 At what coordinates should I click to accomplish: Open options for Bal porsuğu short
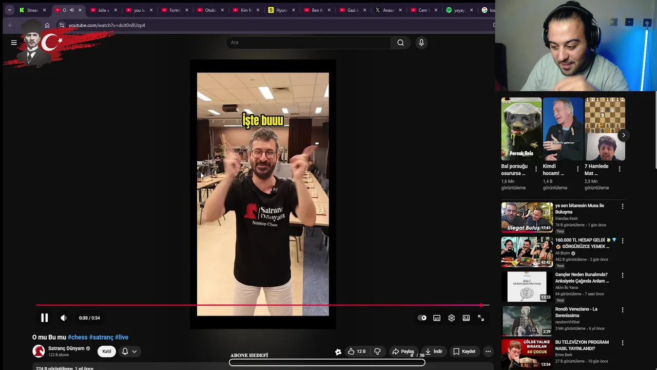pos(536,169)
